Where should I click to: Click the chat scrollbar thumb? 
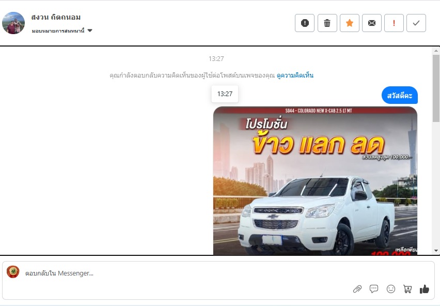tap(436, 88)
